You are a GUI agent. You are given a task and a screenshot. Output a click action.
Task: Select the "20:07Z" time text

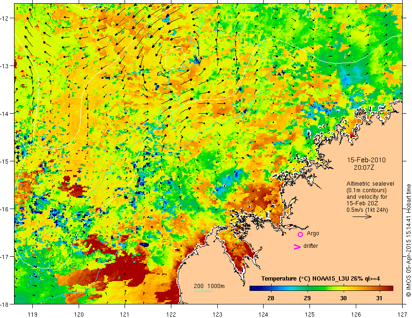pyautogui.click(x=364, y=167)
